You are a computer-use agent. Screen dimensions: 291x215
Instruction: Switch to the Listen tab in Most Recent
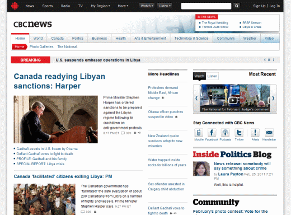click(x=212, y=76)
